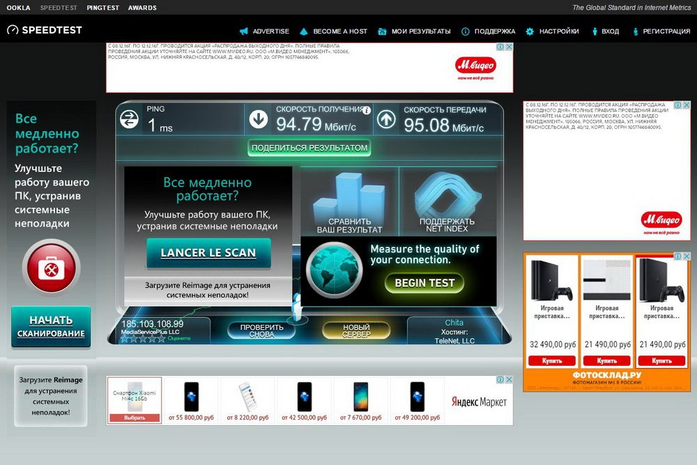Click the phone priced от 8 220,00 руб
Viewport: 697px width, 465px height.
(x=247, y=397)
